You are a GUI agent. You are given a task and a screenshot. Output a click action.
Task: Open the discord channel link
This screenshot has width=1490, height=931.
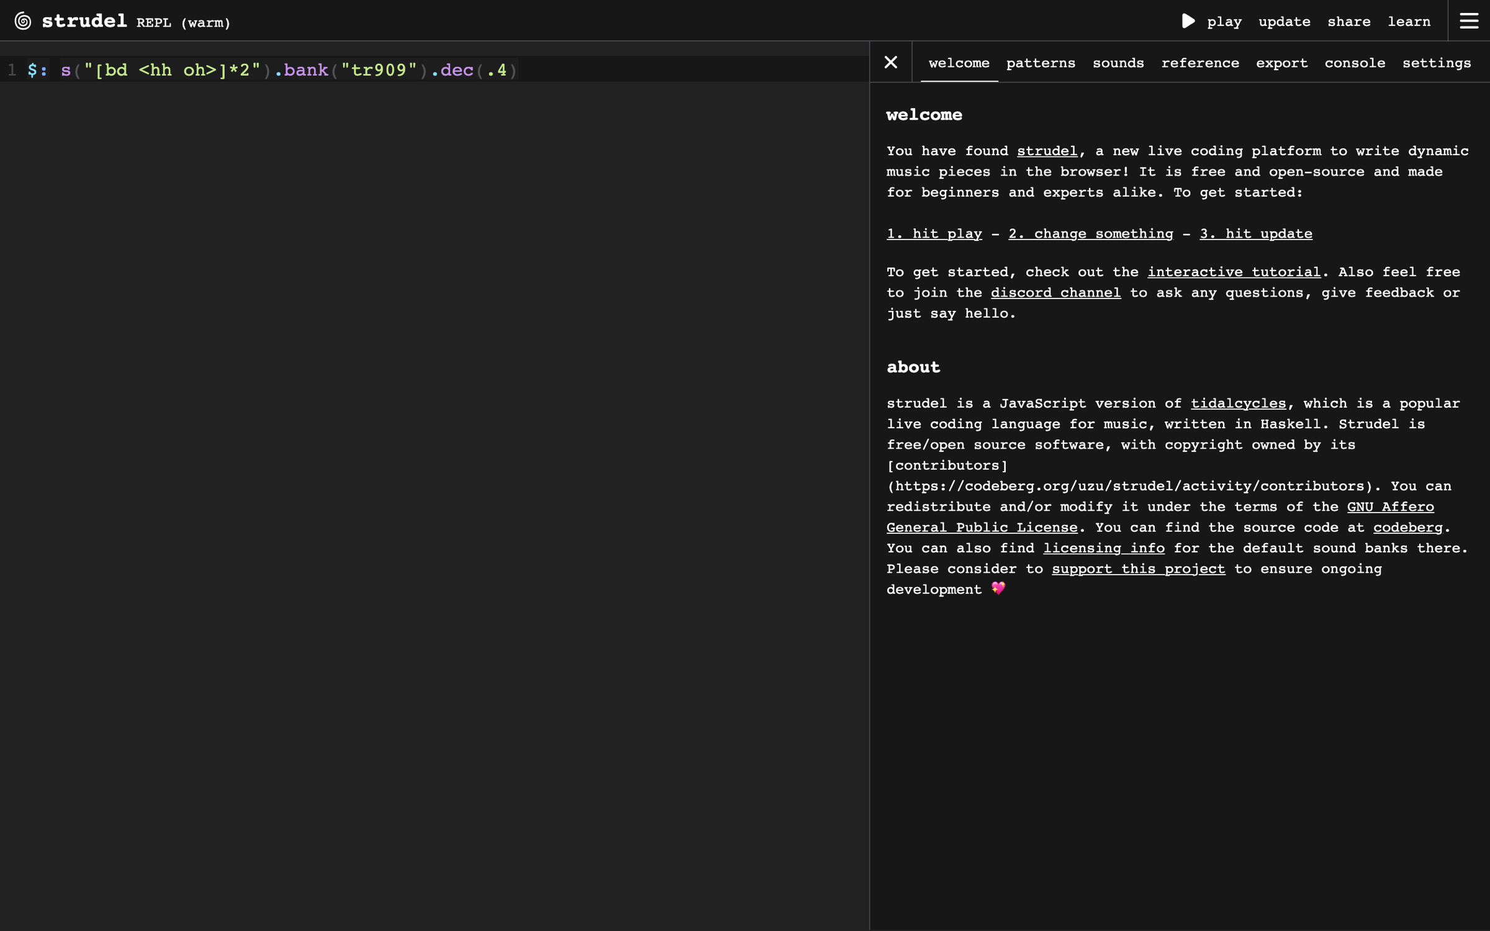point(1055,292)
